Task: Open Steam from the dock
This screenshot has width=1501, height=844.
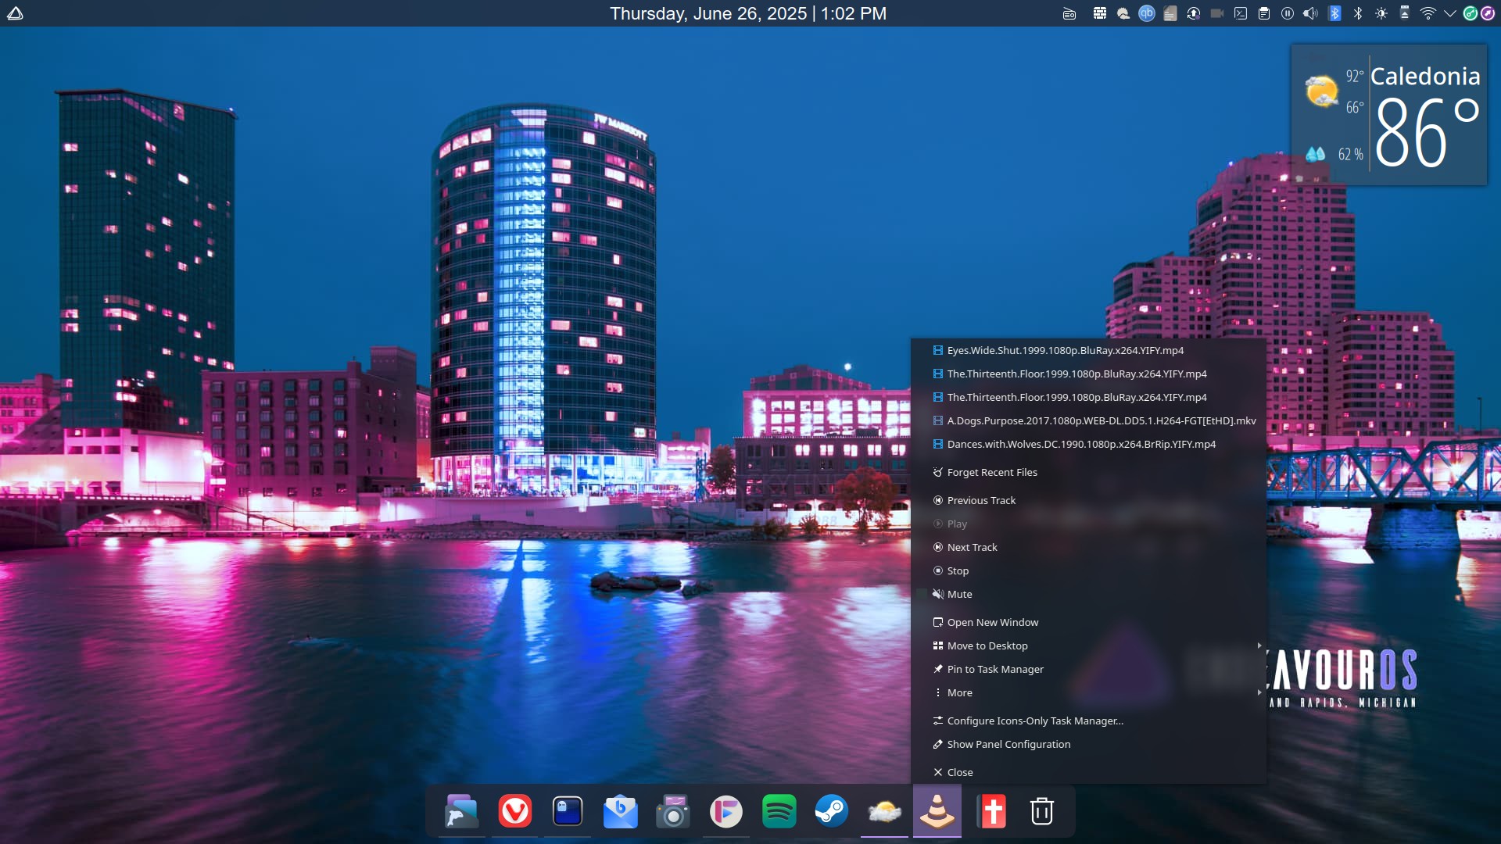Action: [x=831, y=812]
